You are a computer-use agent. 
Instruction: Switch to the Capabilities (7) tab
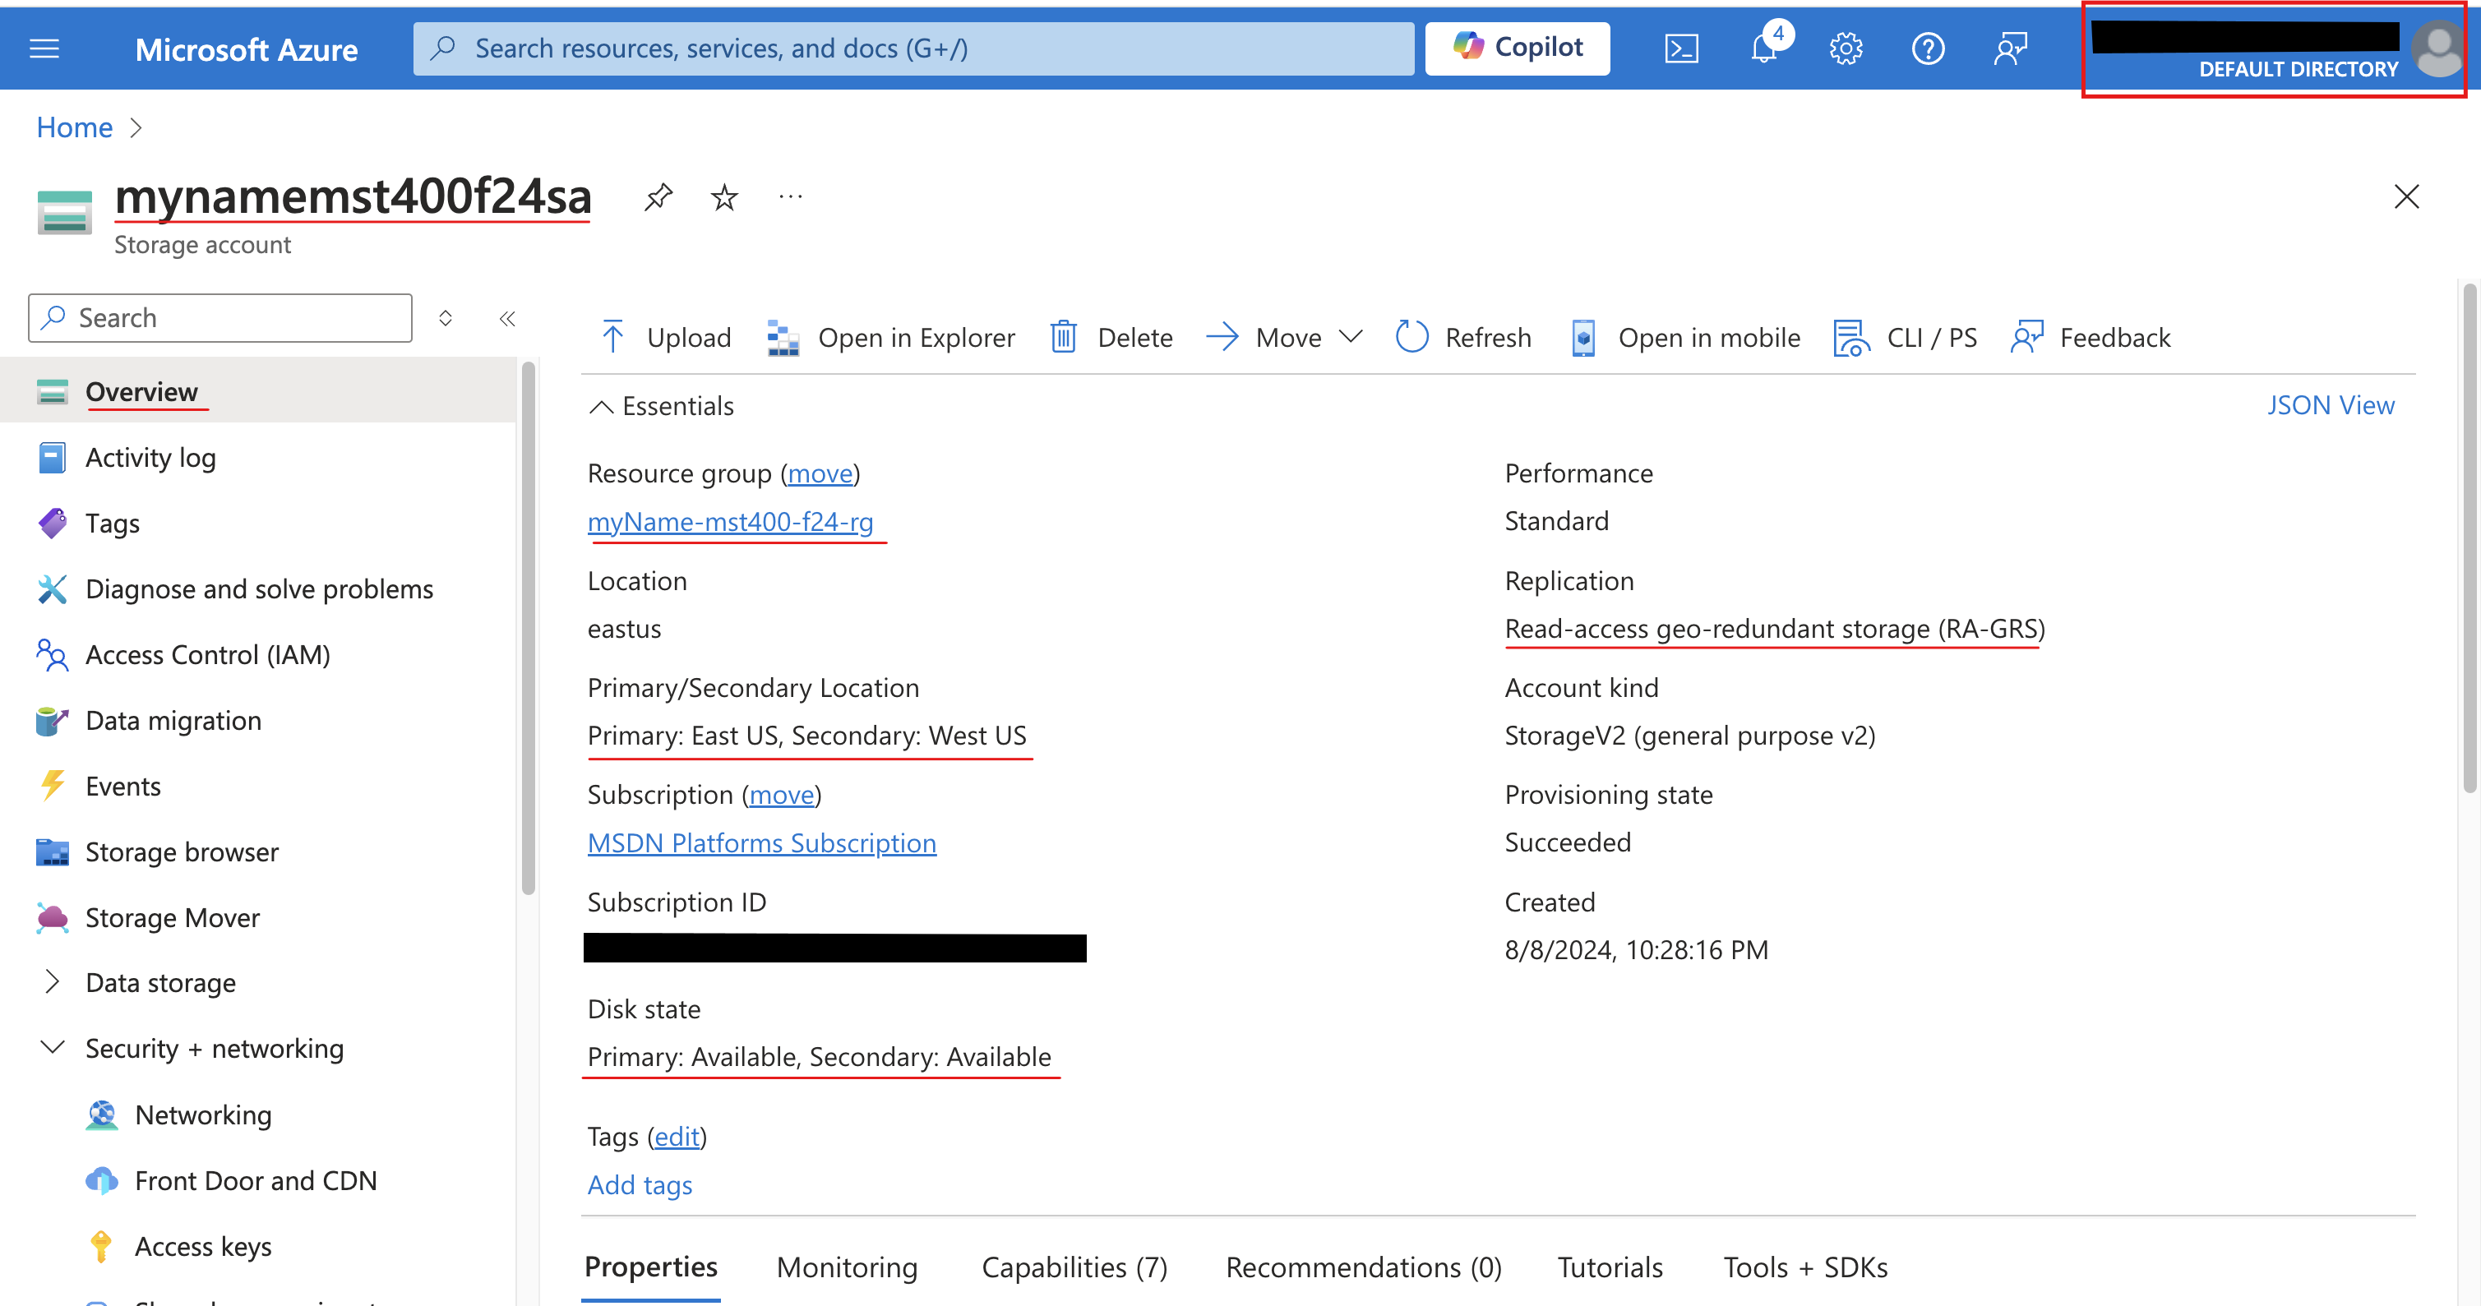click(1074, 1267)
